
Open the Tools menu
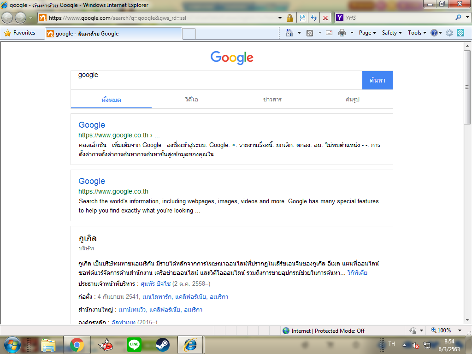417,33
